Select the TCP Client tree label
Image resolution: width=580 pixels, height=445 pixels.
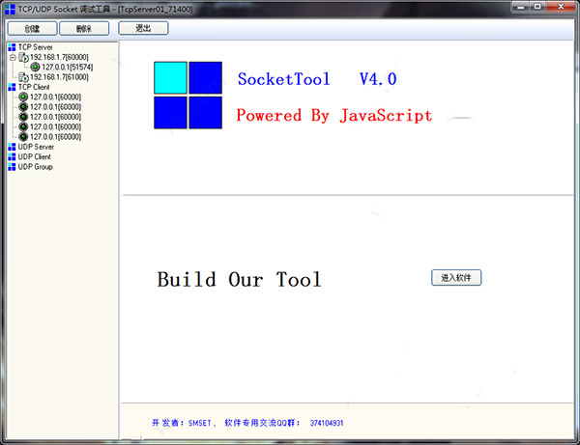coord(34,87)
